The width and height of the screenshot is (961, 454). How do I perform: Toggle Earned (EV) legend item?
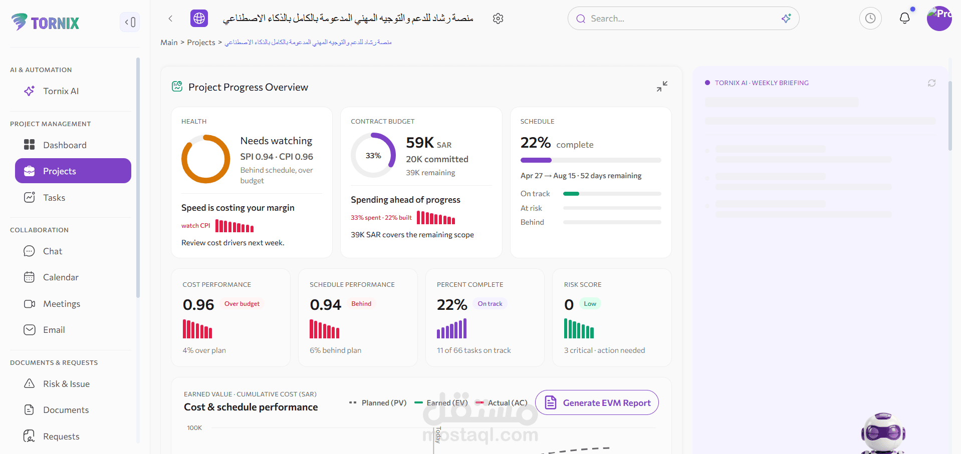click(441, 403)
